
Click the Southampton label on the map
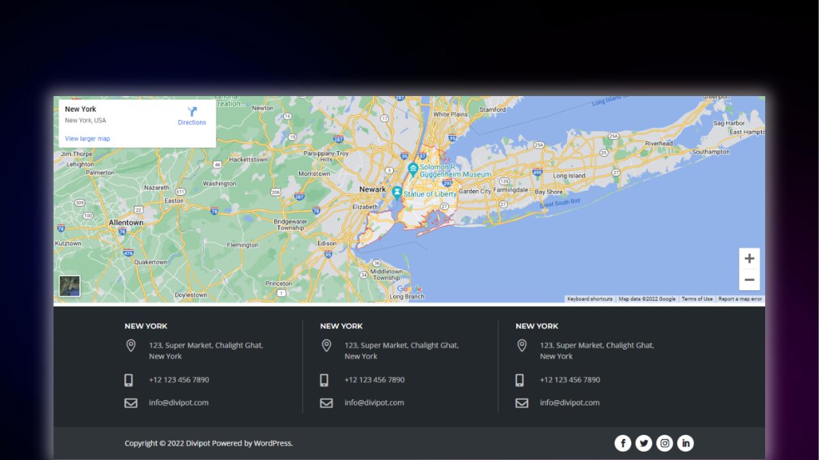[710, 152]
